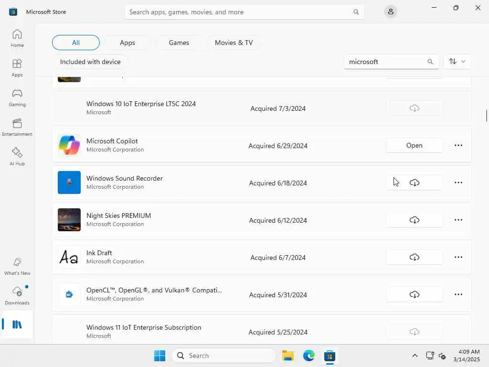The width and height of the screenshot is (489, 367).
Task: Focus the Search apps, games, movies field
Action: tap(244, 12)
